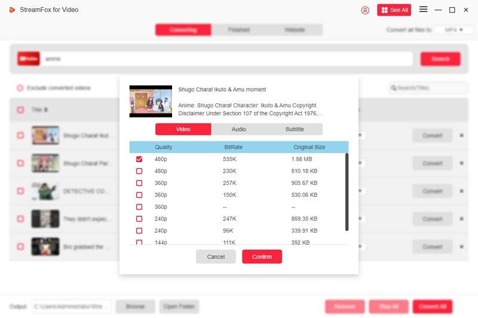Cancel the quality selection dialog

216,257
